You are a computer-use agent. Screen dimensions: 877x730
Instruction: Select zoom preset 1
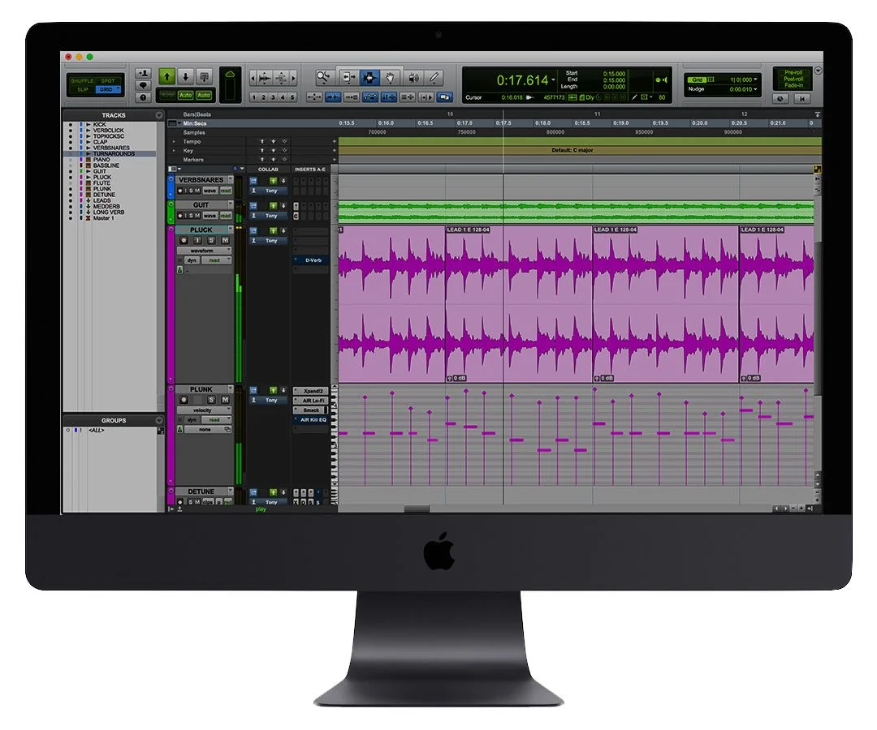click(x=254, y=97)
